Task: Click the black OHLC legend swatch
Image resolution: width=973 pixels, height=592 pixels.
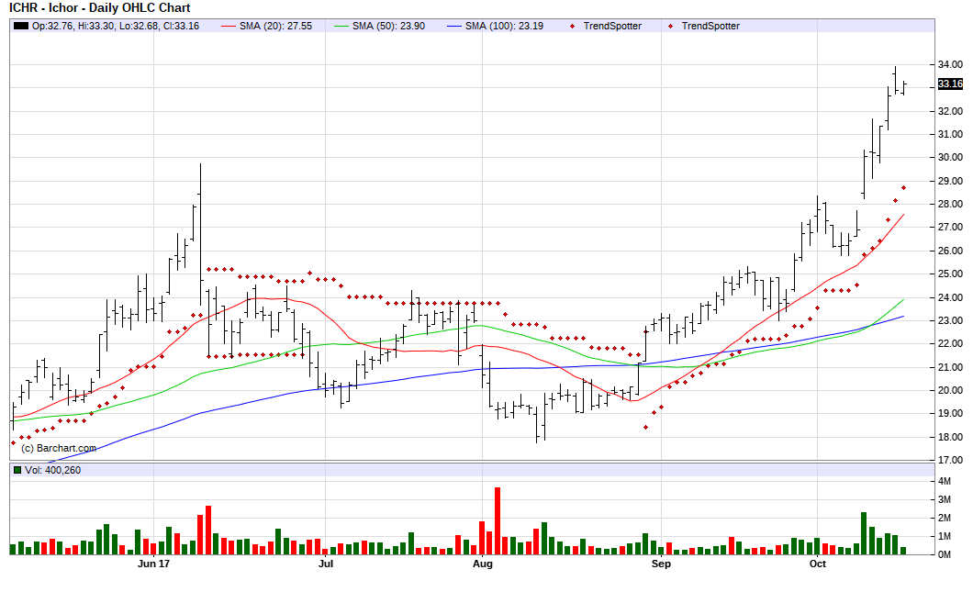Action: pos(21,26)
